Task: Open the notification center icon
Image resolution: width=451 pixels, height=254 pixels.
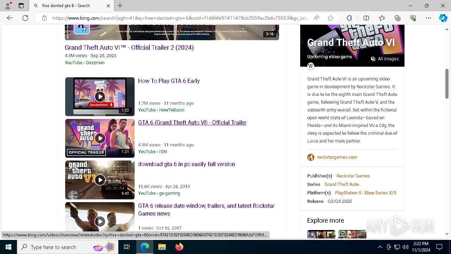Action: click(439, 247)
